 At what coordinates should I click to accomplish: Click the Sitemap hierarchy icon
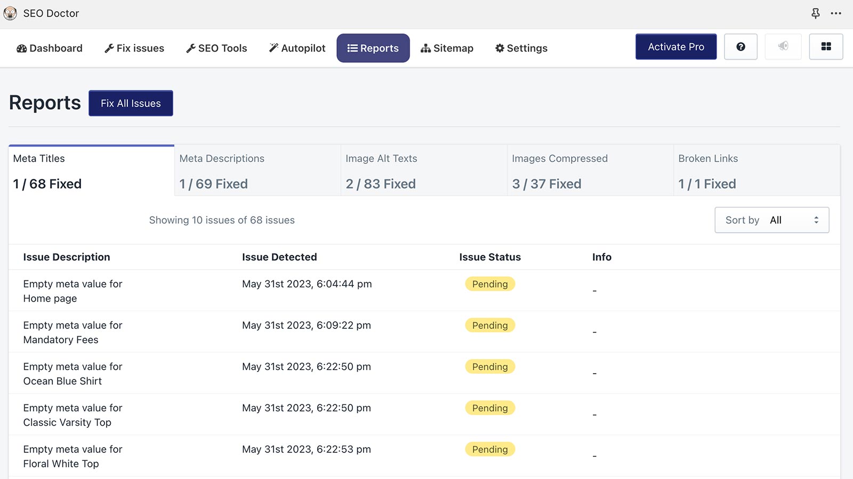pyautogui.click(x=425, y=48)
